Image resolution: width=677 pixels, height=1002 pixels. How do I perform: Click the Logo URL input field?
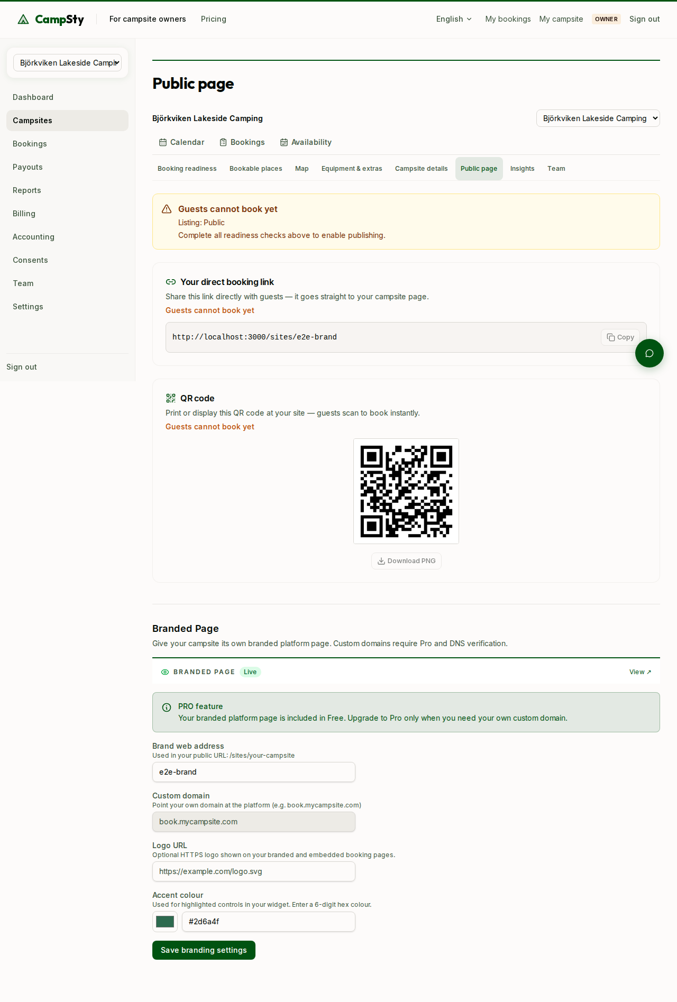(254, 871)
